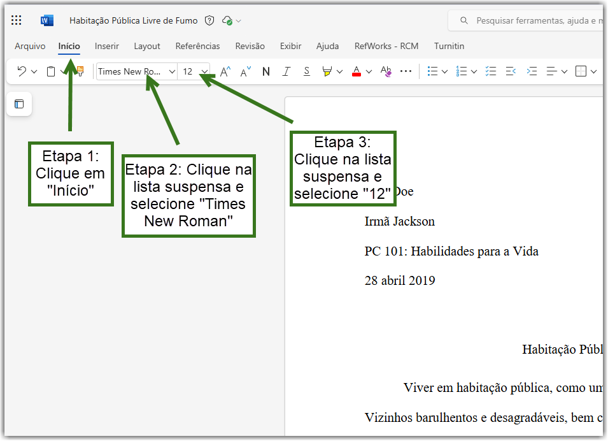Screen dimensions: 608x441
Task: Click the Undo arrow icon
Action: (x=22, y=71)
